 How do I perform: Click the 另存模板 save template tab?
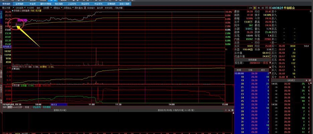point(47,107)
